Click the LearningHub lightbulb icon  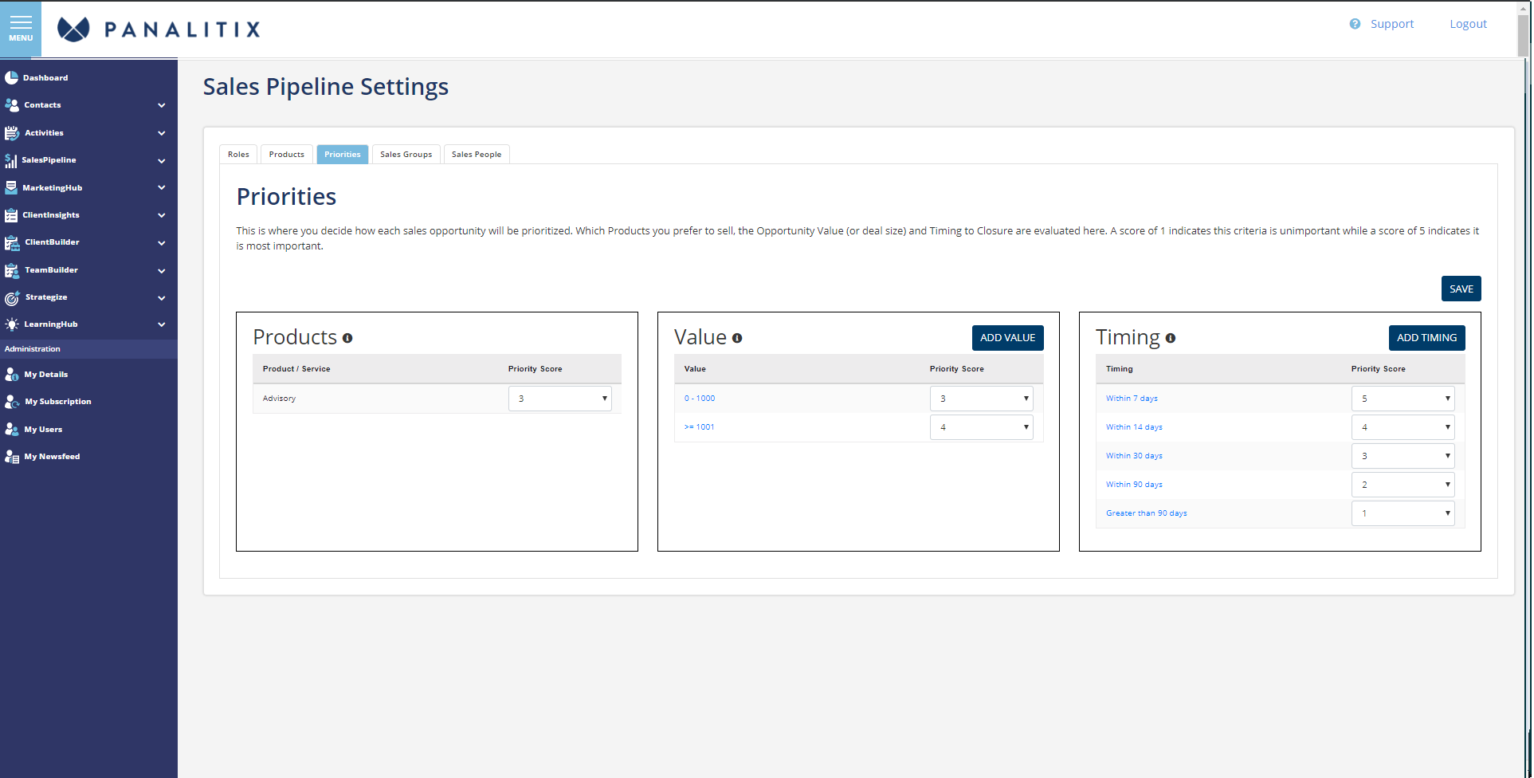click(x=11, y=324)
